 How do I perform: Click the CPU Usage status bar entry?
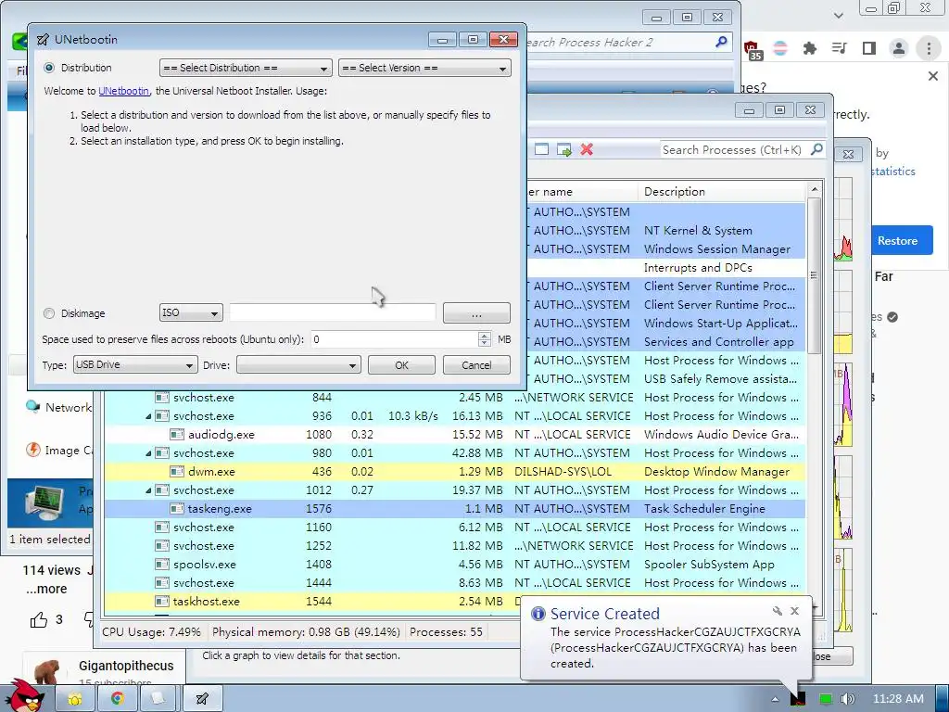(x=151, y=632)
